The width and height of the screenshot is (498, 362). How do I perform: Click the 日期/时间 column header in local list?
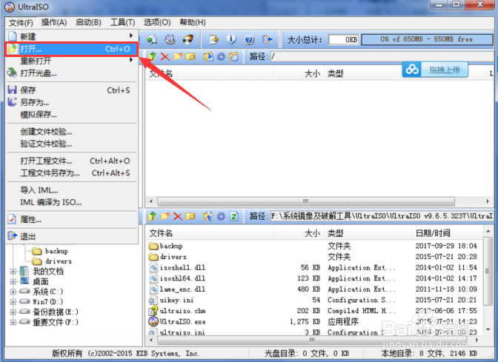pyautogui.click(x=446, y=233)
